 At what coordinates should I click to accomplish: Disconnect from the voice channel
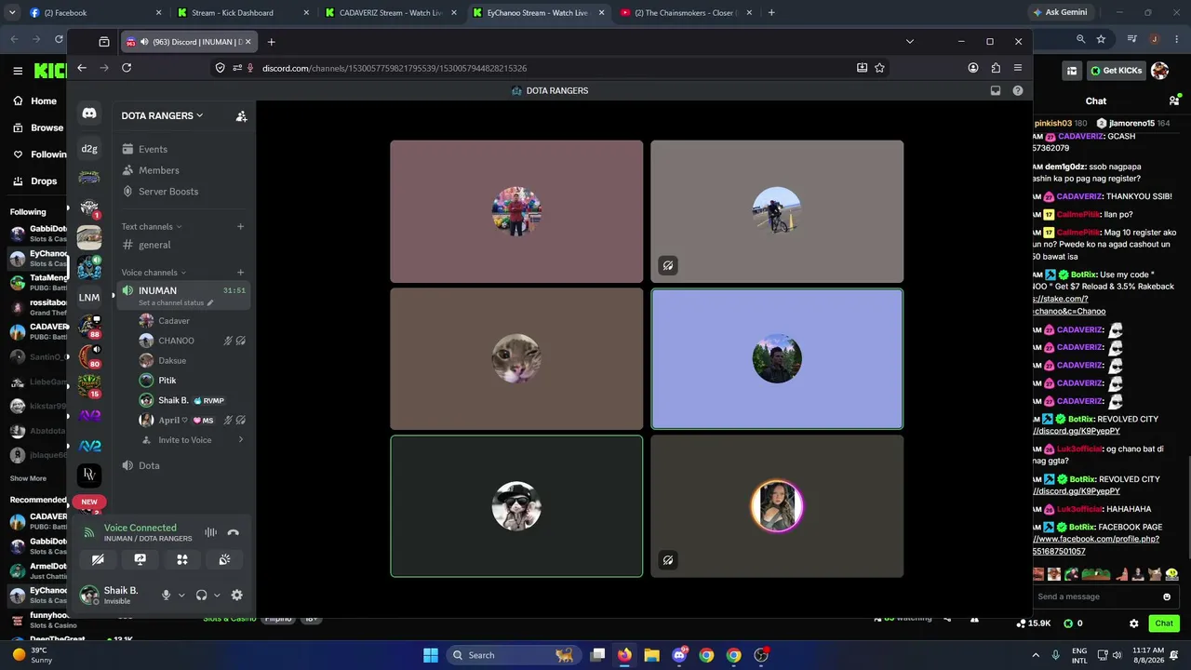pyautogui.click(x=234, y=532)
